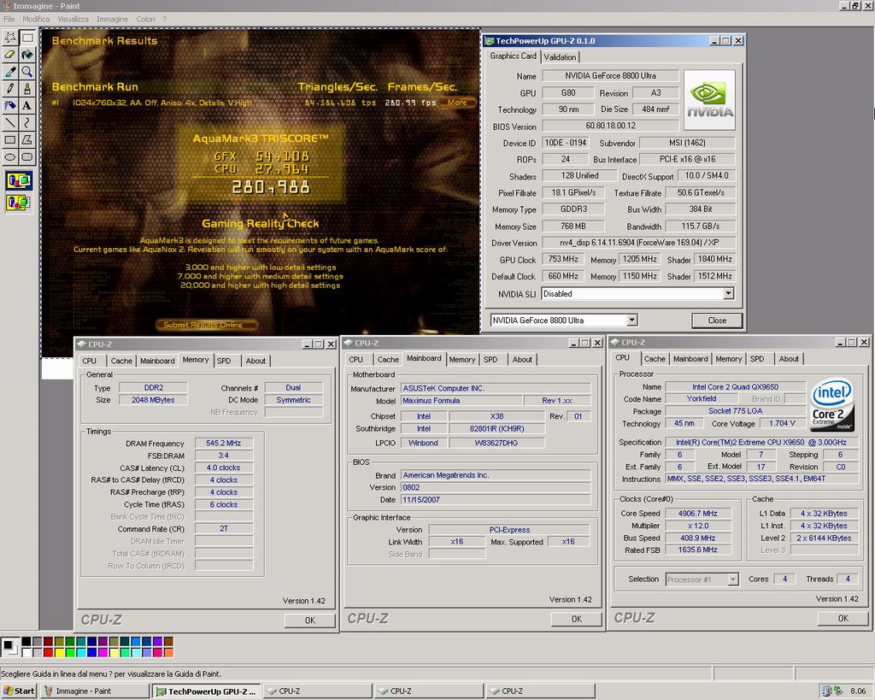Click the foreground/background color indicator box
Screen dimensions: 875x700
coord(9,646)
